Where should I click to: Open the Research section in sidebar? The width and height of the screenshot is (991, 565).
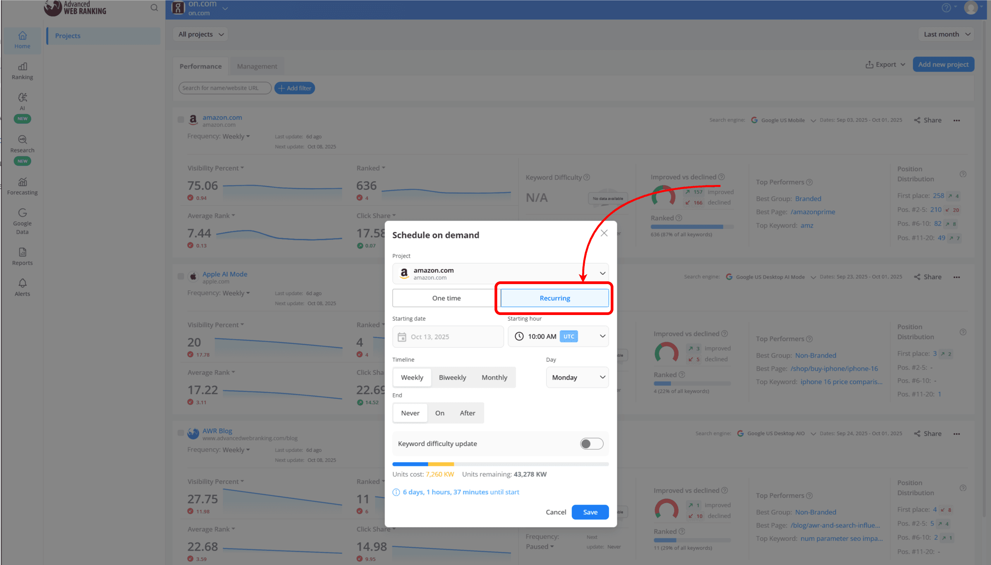(22, 150)
